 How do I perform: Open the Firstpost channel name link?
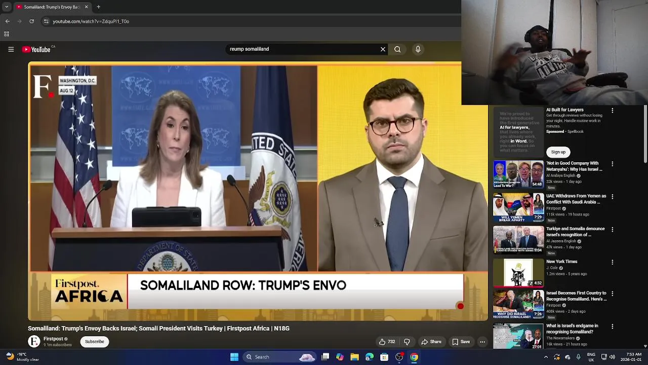tap(53, 339)
